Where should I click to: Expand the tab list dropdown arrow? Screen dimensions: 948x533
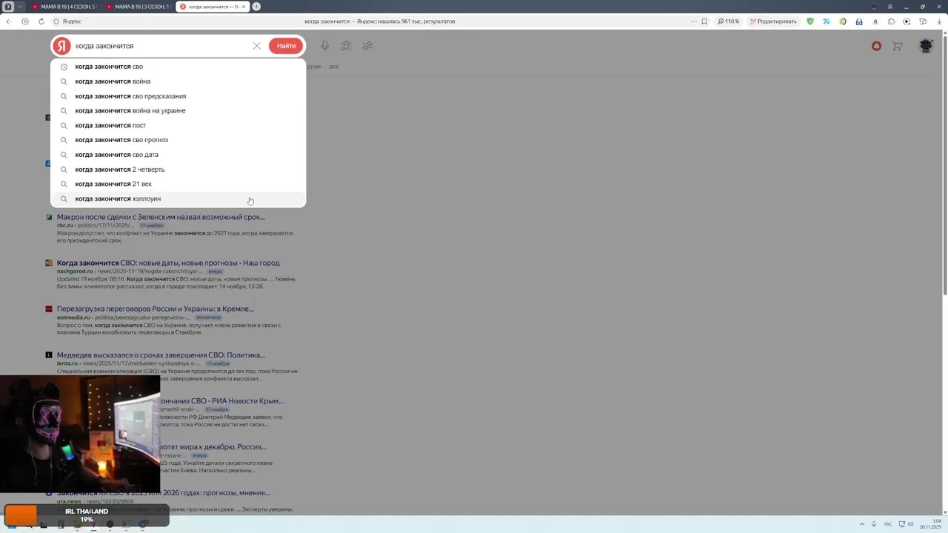tap(20, 7)
